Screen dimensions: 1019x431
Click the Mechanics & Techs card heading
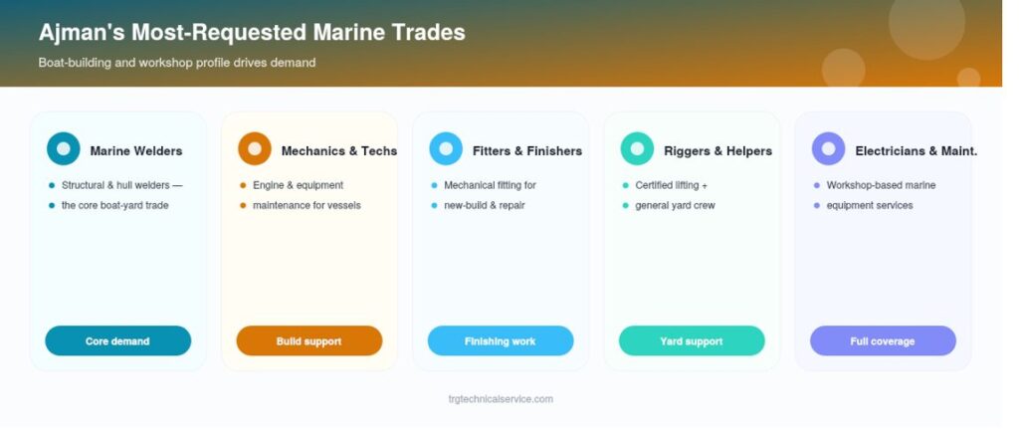(339, 151)
